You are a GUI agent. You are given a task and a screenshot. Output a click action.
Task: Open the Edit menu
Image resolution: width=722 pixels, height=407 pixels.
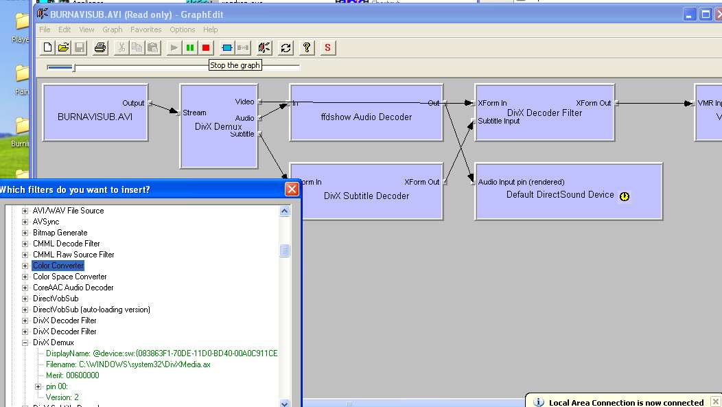click(x=65, y=30)
